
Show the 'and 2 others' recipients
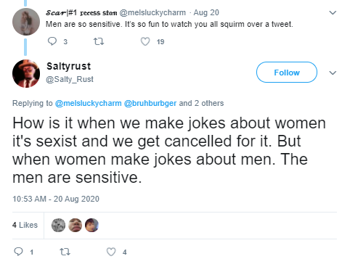[x=201, y=103]
